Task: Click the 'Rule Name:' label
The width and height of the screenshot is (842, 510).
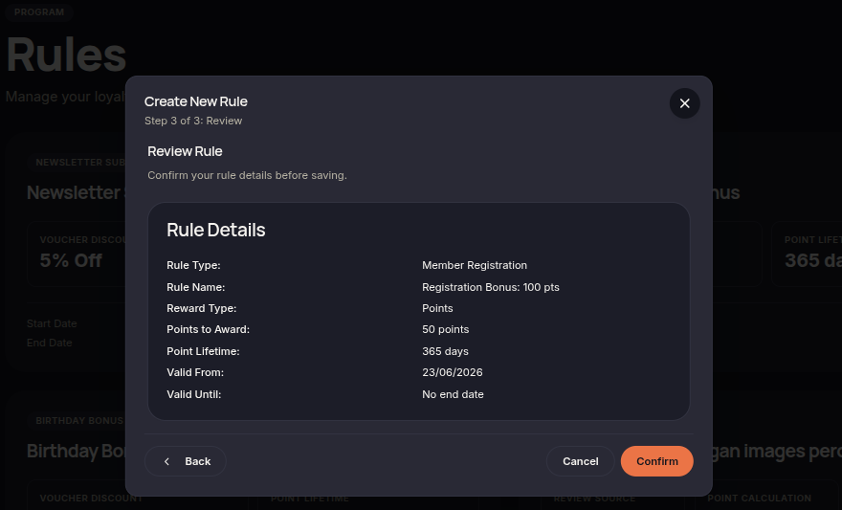Action: [x=195, y=287]
